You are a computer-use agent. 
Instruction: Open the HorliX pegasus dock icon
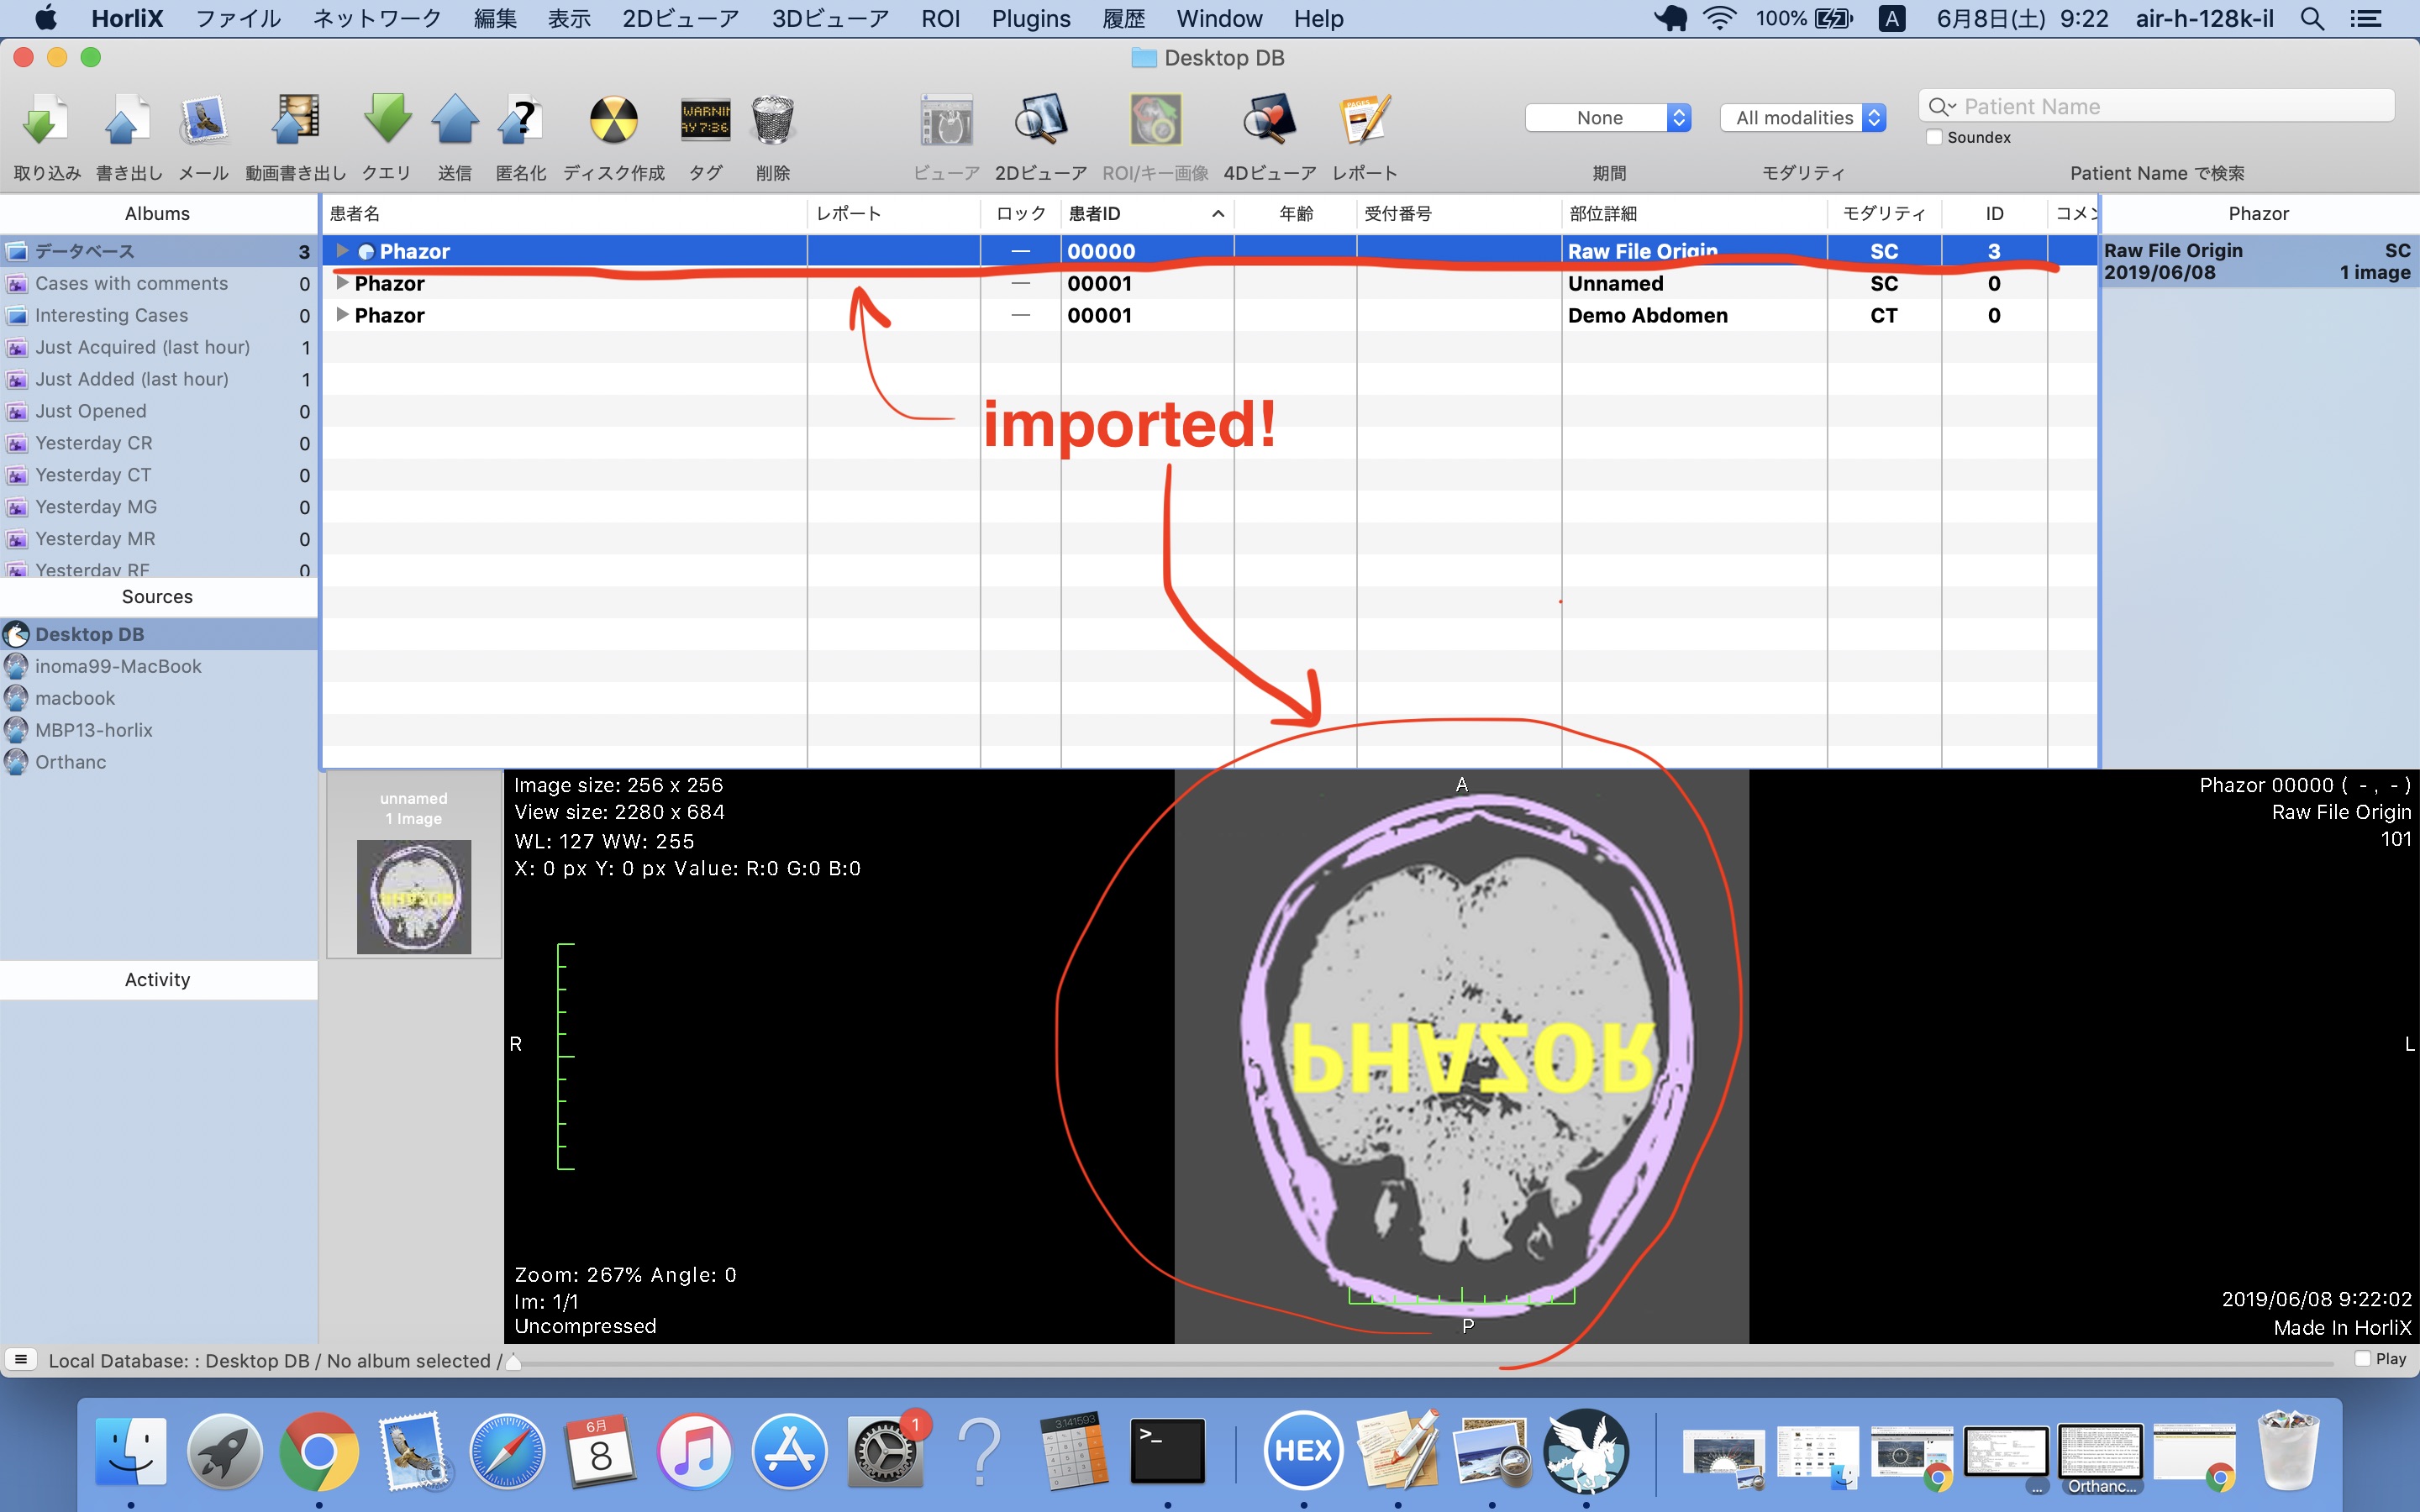pos(1585,1450)
